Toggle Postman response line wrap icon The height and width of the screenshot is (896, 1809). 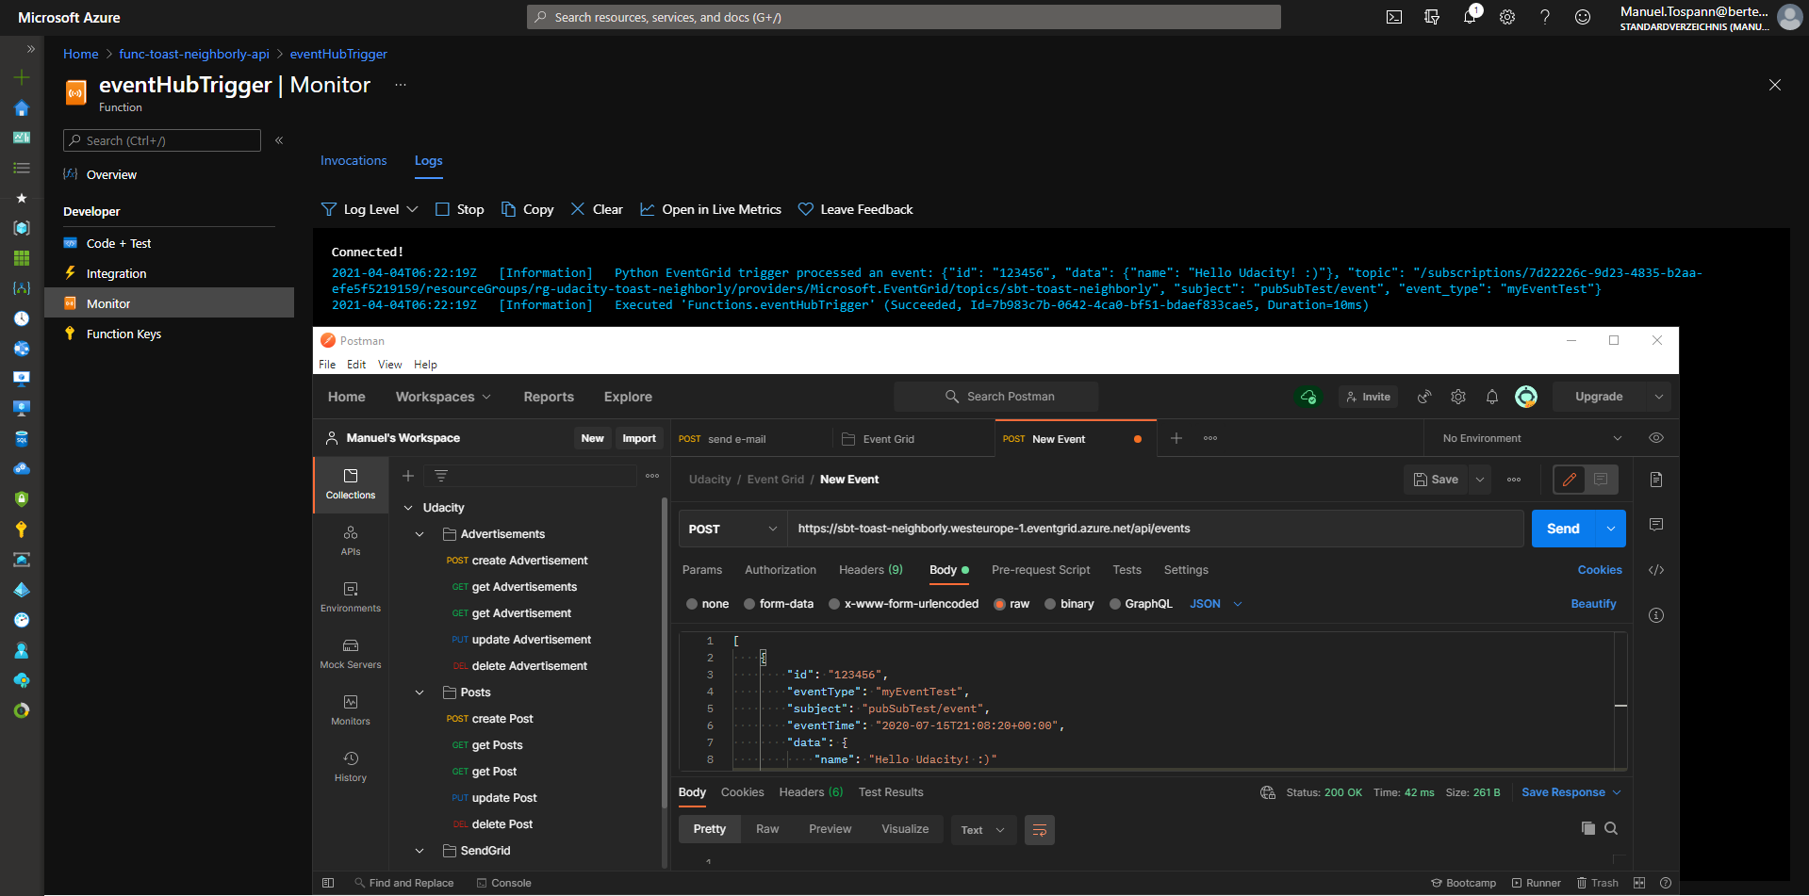(1040, 830)
